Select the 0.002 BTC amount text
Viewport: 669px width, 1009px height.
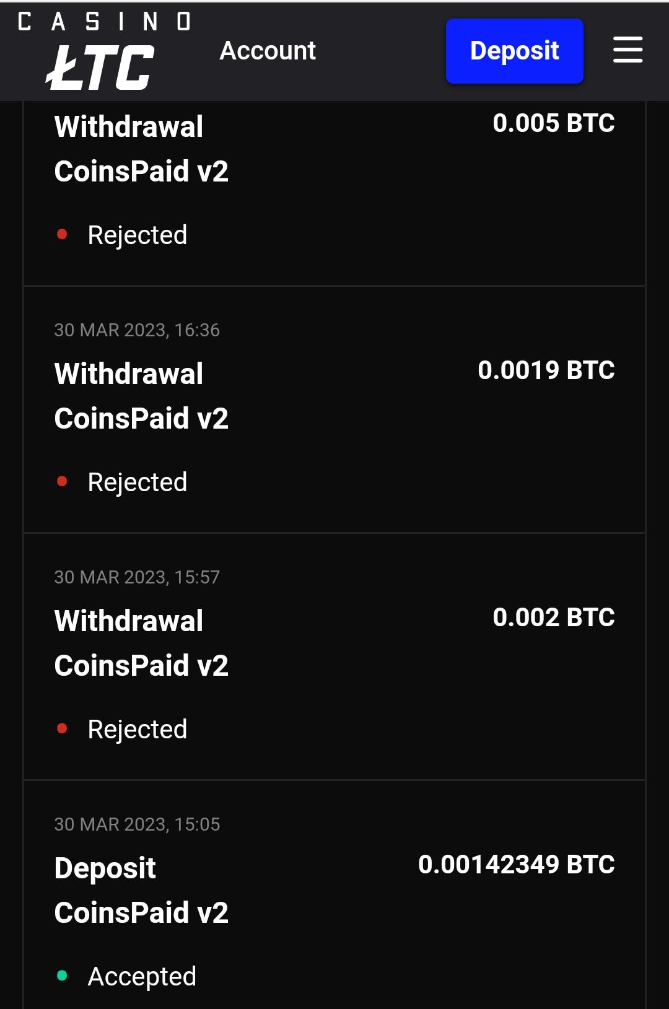tap(553, 618)
